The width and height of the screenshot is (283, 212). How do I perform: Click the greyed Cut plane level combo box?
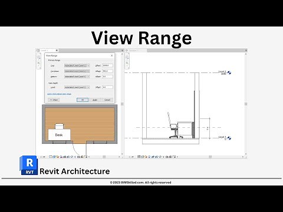pos(77,71)
